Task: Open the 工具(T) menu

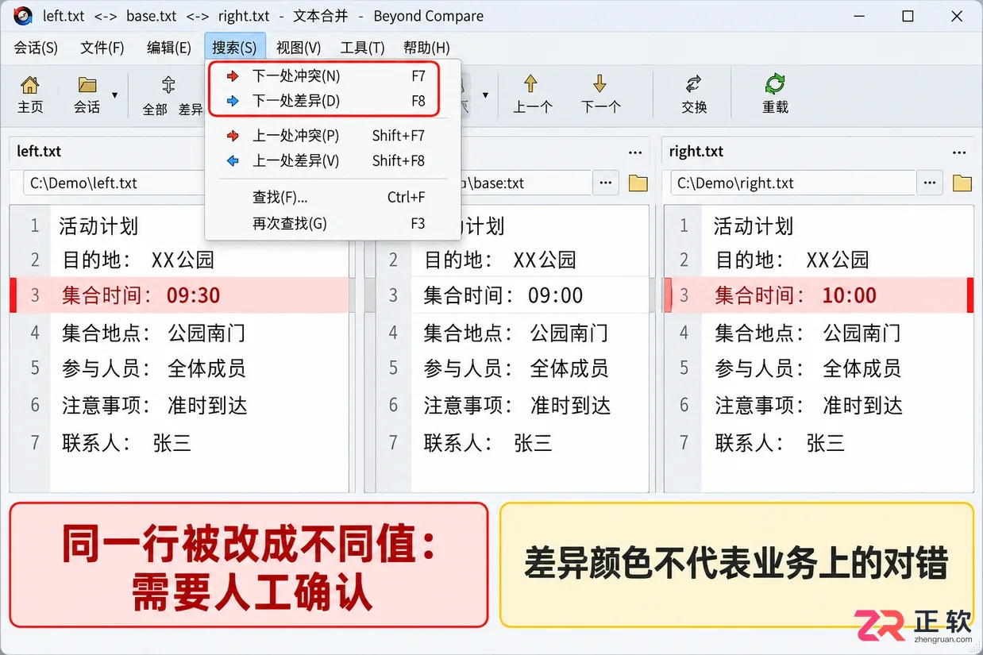Action: click(x=363, y=48)
